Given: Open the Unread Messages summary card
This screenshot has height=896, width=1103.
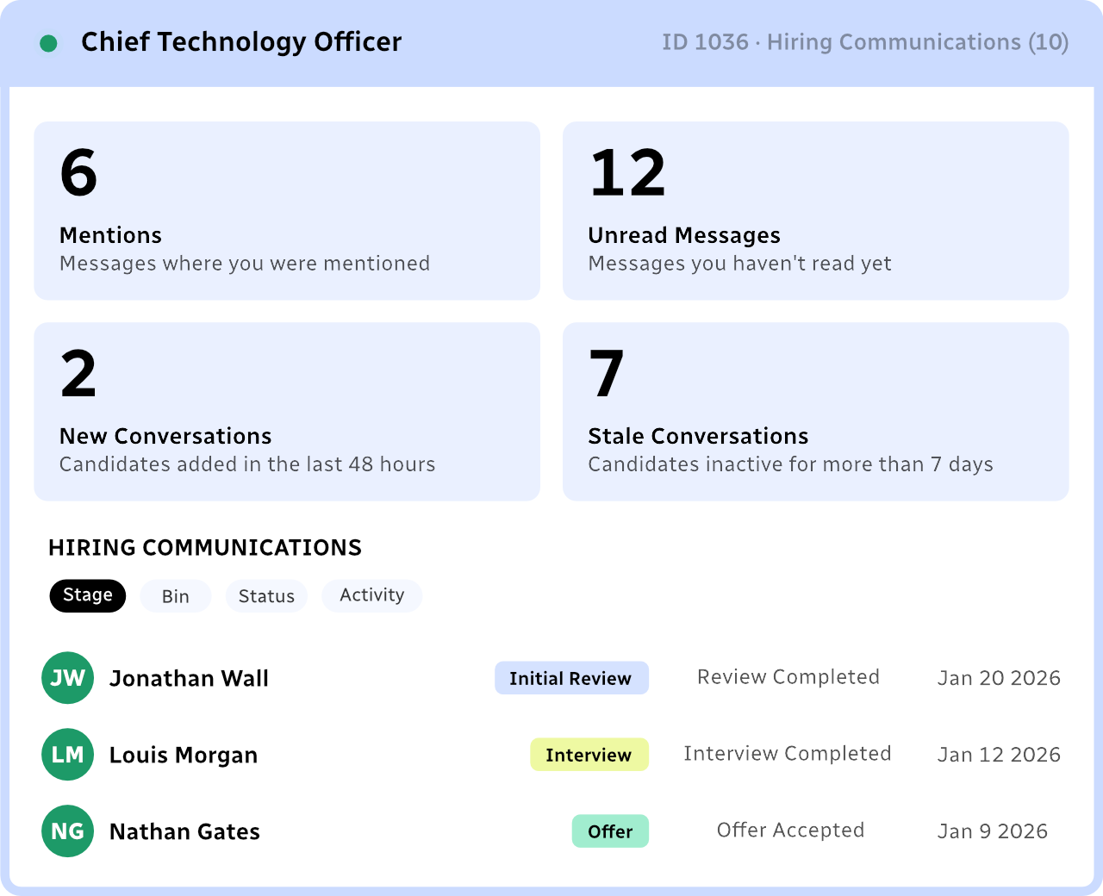Looking at the screenshot, I should click(x=816, y=211).
